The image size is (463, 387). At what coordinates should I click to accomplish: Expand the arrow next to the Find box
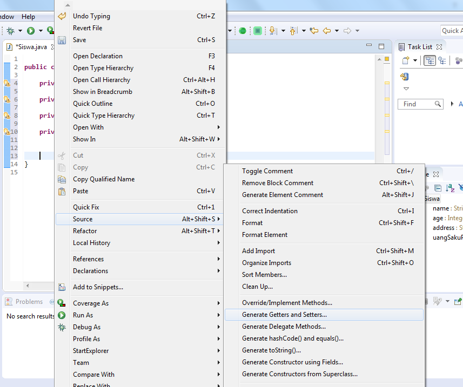(452, 104)
